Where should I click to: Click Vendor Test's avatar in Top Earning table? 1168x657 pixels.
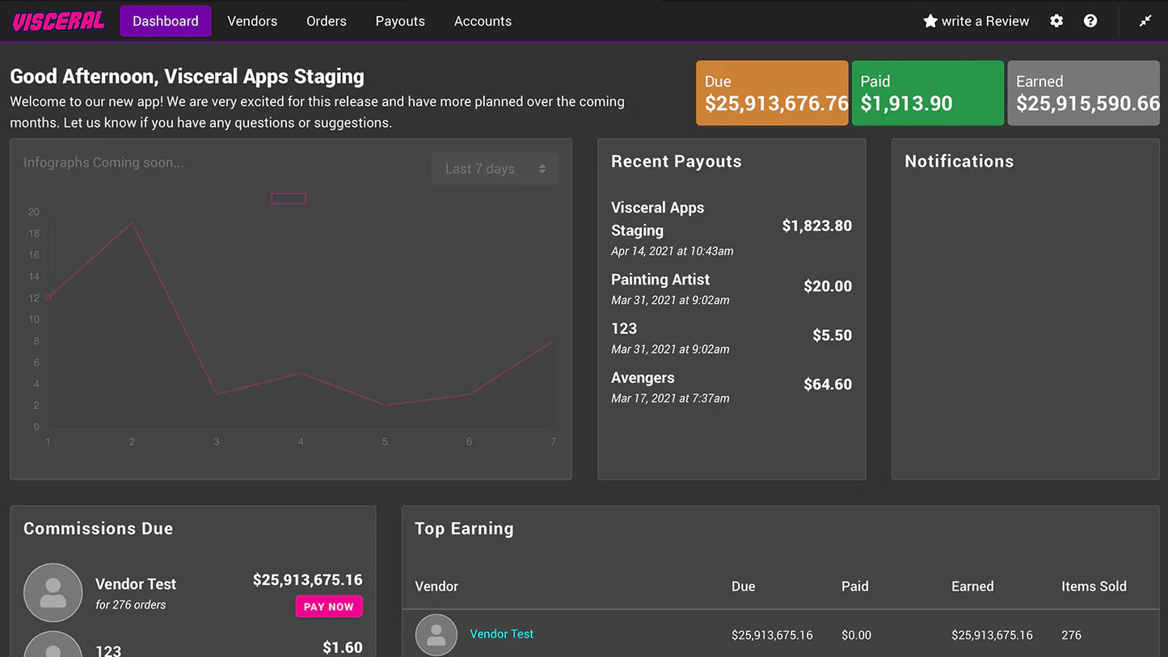coord(436,634)
